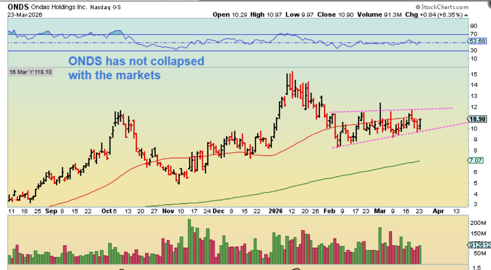Click the 2026 year label on date axis
The image size is (491, 270).
276,211
